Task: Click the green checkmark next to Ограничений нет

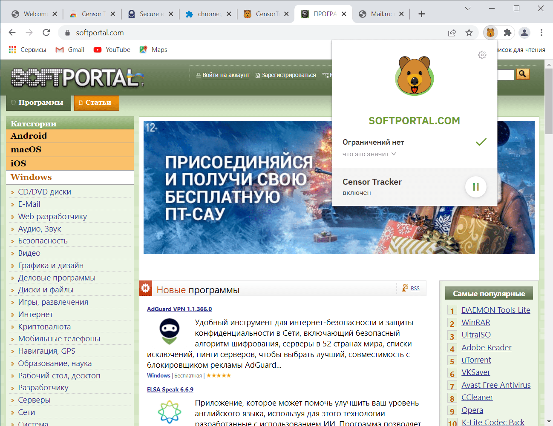Action: 481,142
